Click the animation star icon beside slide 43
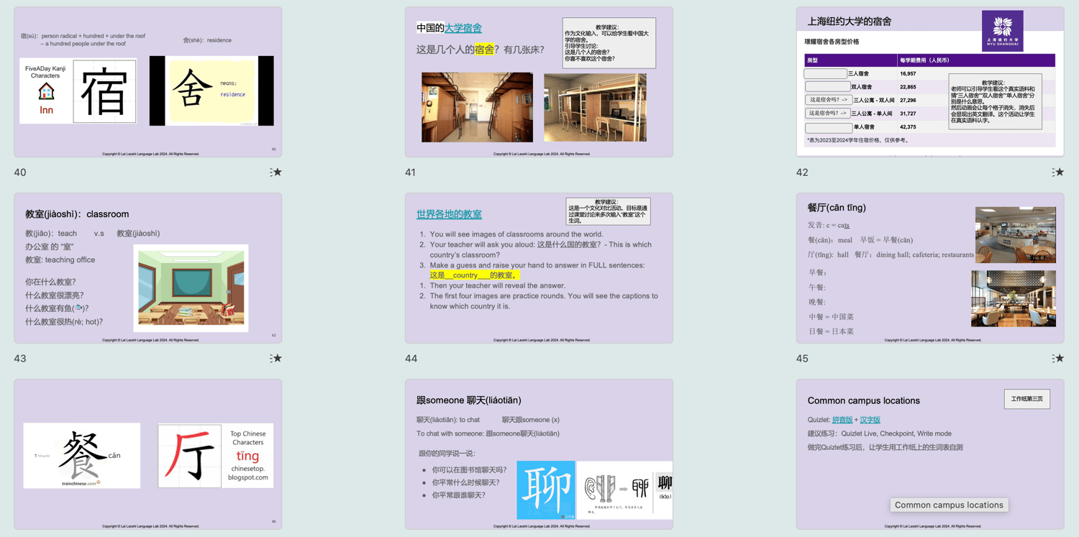This screenshot has width=1079, height=537. [276, 359]
